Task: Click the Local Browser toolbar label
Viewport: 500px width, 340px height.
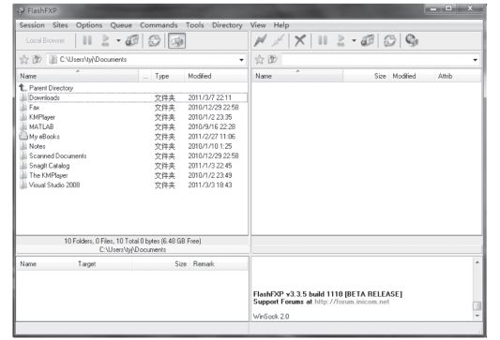Action: pyautogui.click(x=45, y=41)
